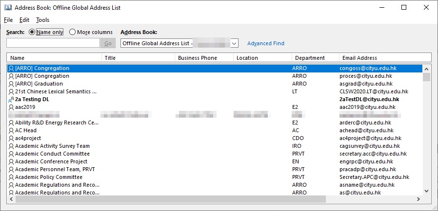
Task: Click the vertical scrollbar down arrow
Action: [x=427, y=192]
